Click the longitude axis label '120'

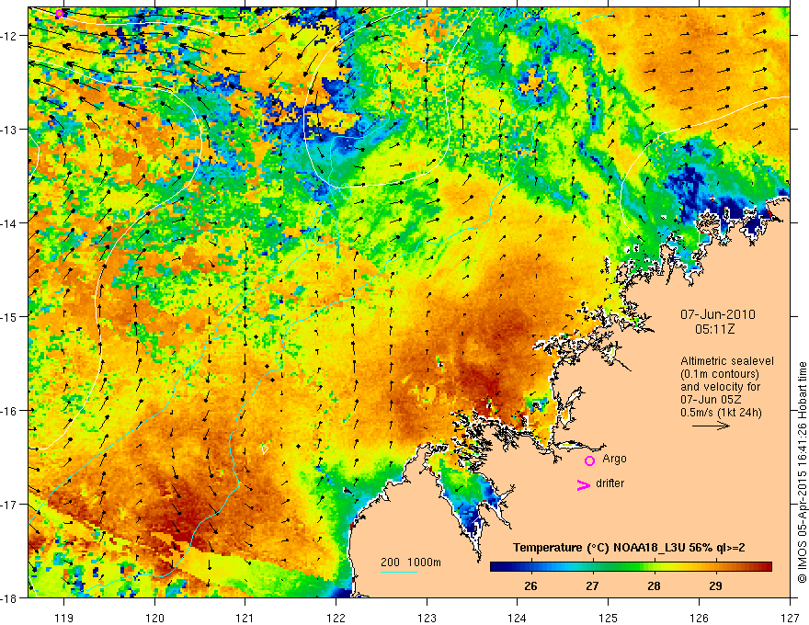[154, 618]
